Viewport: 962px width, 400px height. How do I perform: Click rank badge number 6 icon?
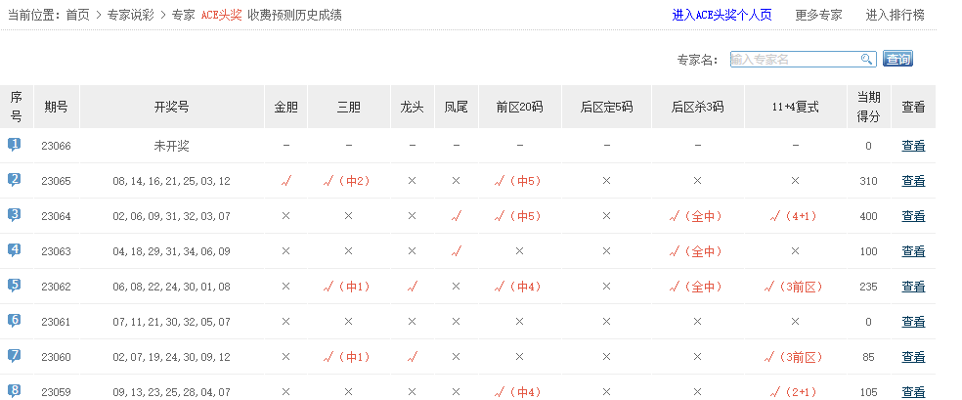pyautogui.click(x=15, y=321)
